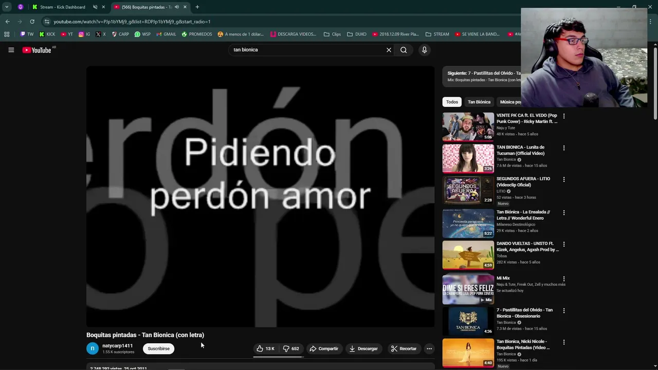Go back with browser back arrow

[7, 22]
